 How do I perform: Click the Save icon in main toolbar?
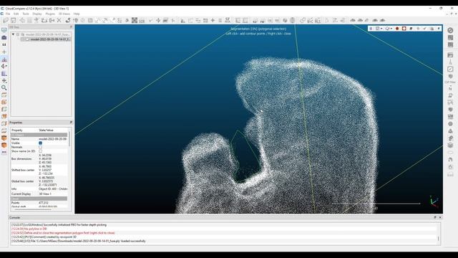(14, 20)
